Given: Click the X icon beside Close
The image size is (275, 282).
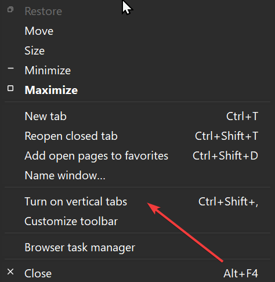Looking at the screenshot, I should coord(10,272).
